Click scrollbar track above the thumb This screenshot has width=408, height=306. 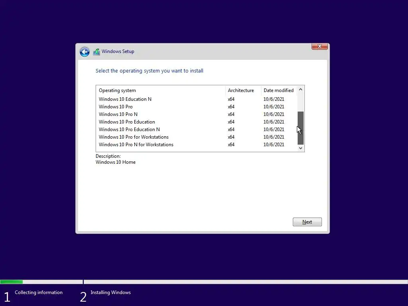click(300, 102)
